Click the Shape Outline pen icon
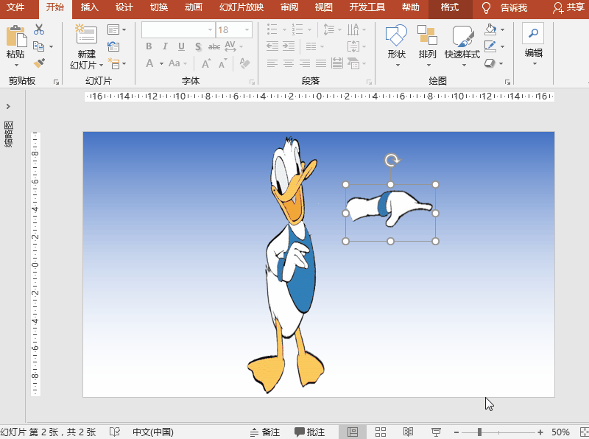 click(490, 46)
